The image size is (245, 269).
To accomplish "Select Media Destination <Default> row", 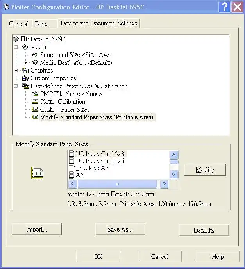I will point(76,62).
